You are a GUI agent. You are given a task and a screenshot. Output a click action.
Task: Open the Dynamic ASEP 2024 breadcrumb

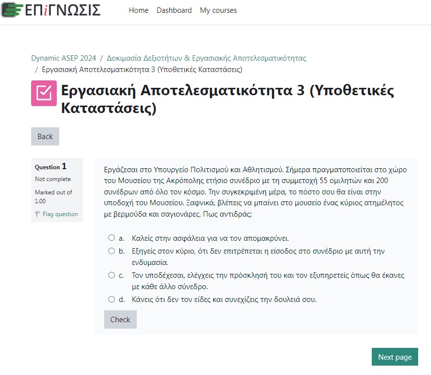(64, 58)
